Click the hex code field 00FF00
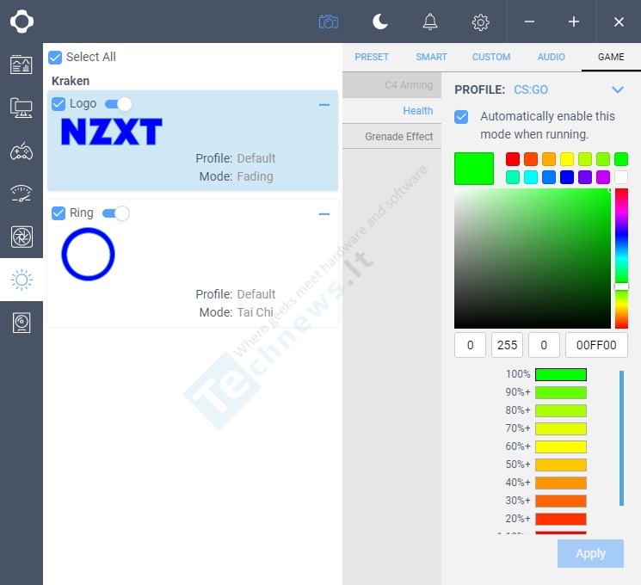Screen dimensions: 641x585 coord(596,345)
